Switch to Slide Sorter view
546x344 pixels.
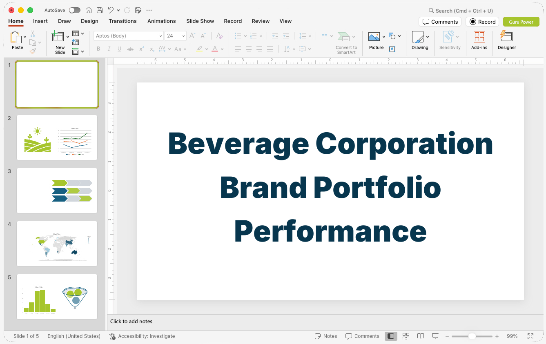tap(406, 336)
